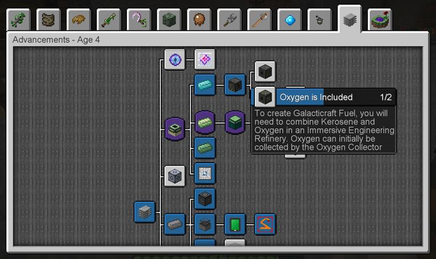Click the Galacticraft Fuel tooltip description

(x=324, y=130)
